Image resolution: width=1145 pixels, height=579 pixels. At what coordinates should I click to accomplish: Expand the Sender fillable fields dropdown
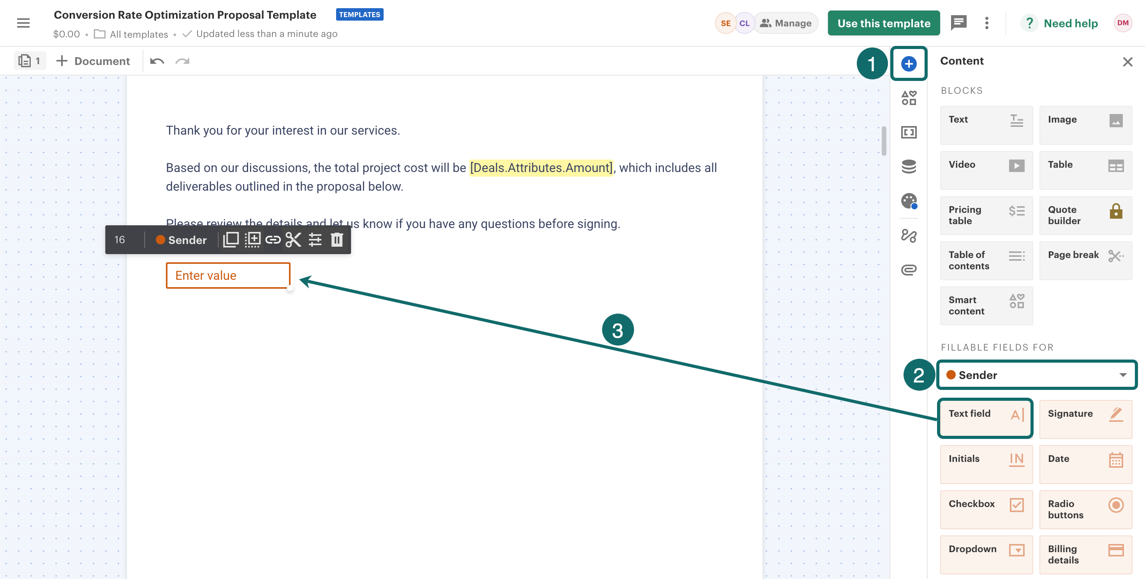click(1037, 375)
